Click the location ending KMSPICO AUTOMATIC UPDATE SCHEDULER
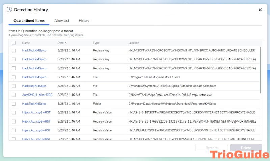This screenshot has height=161, width=270. pos(191,50)
